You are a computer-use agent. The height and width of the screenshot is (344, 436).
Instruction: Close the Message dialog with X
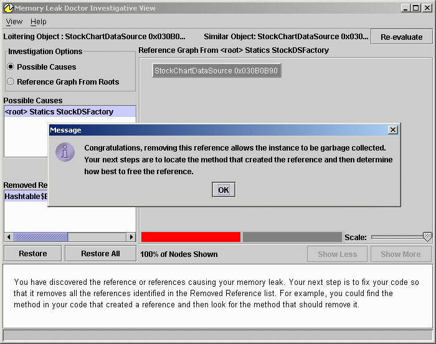click(392, 130)
